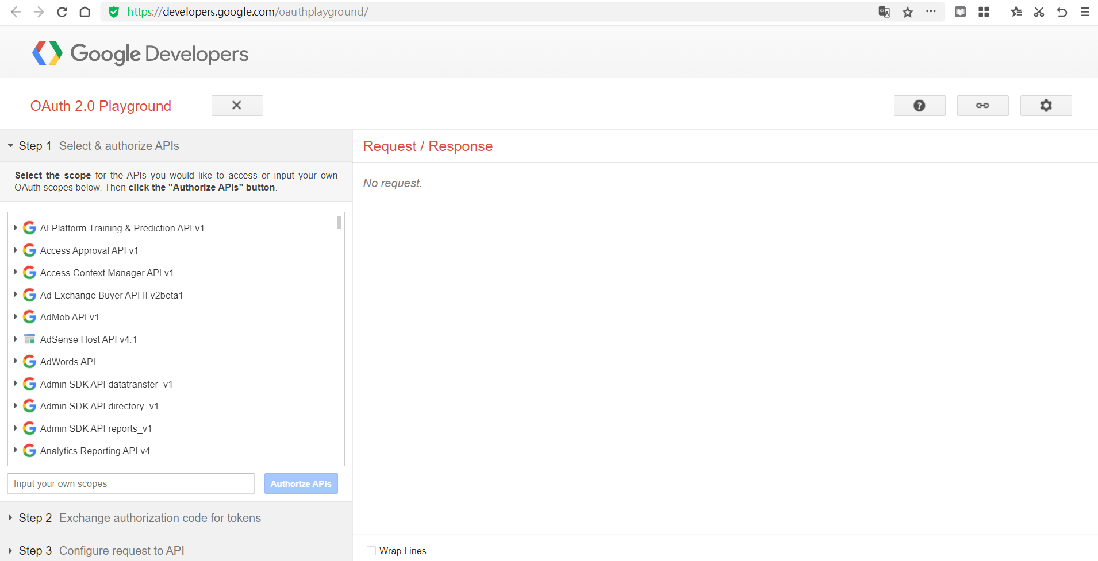
Task: Select the Ad Exchange Buyer API II v2beta1 label
Action: [112, 295]
